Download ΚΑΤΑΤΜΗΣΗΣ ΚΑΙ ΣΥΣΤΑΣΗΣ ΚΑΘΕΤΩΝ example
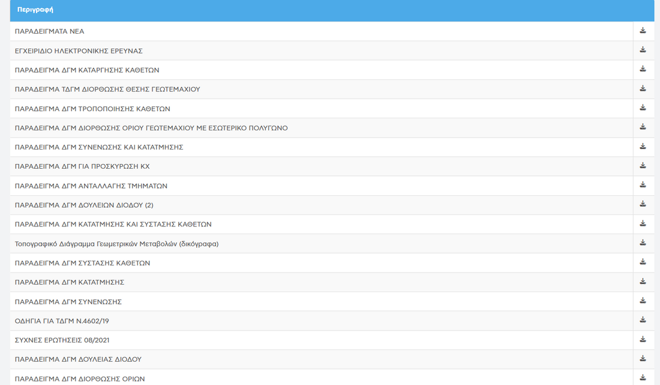The image size is (660, 385). [x=643, y=223]
